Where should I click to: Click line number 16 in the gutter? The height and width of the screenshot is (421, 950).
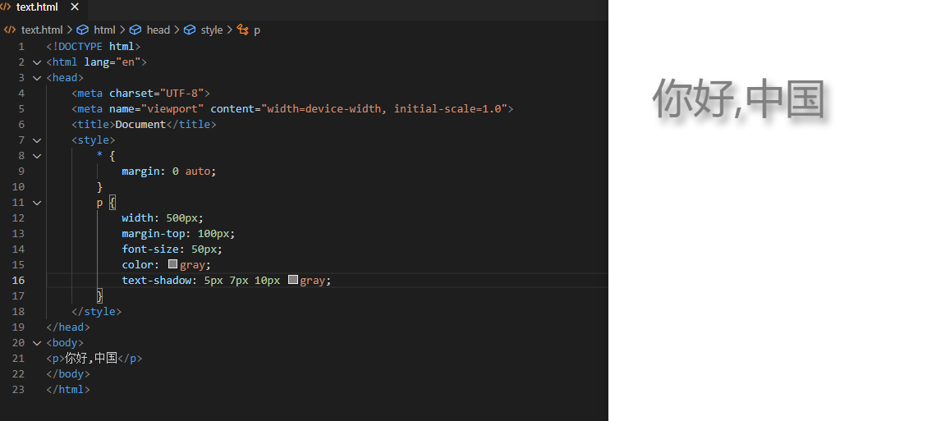[18, 281]
